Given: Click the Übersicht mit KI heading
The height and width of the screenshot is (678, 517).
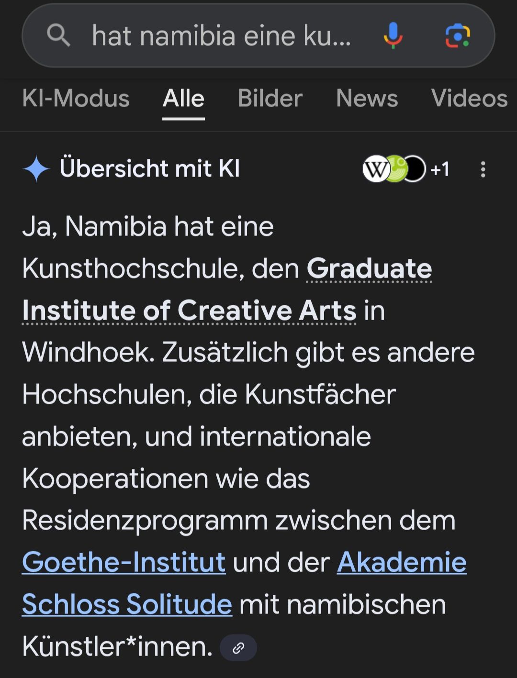Looking at the screenshot, I should 149,169.
